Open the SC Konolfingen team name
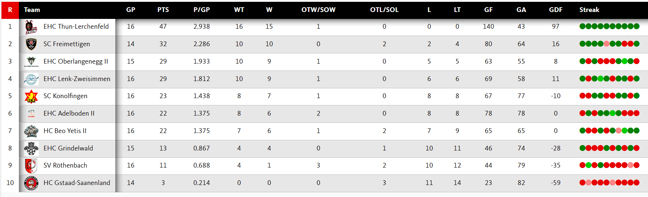The image size is (648, 197). point(65,96)
